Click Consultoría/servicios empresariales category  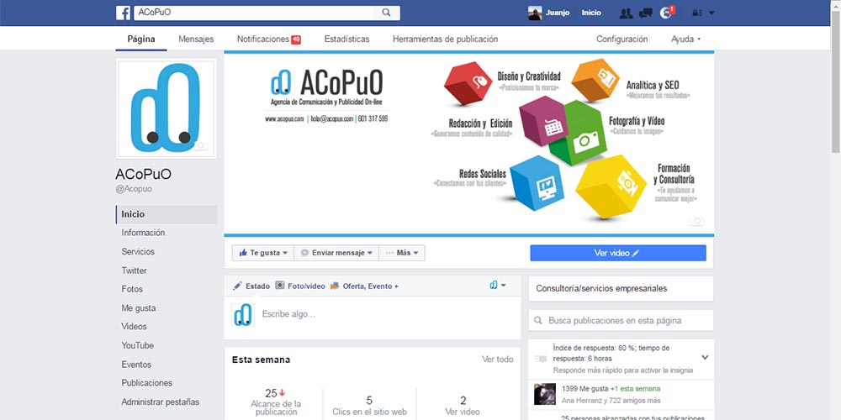tap(601, 289)
